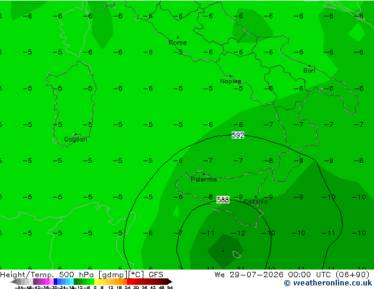The image size is (374, 289).
Task: Click the Rome city label
Action: tap(178, 42)
